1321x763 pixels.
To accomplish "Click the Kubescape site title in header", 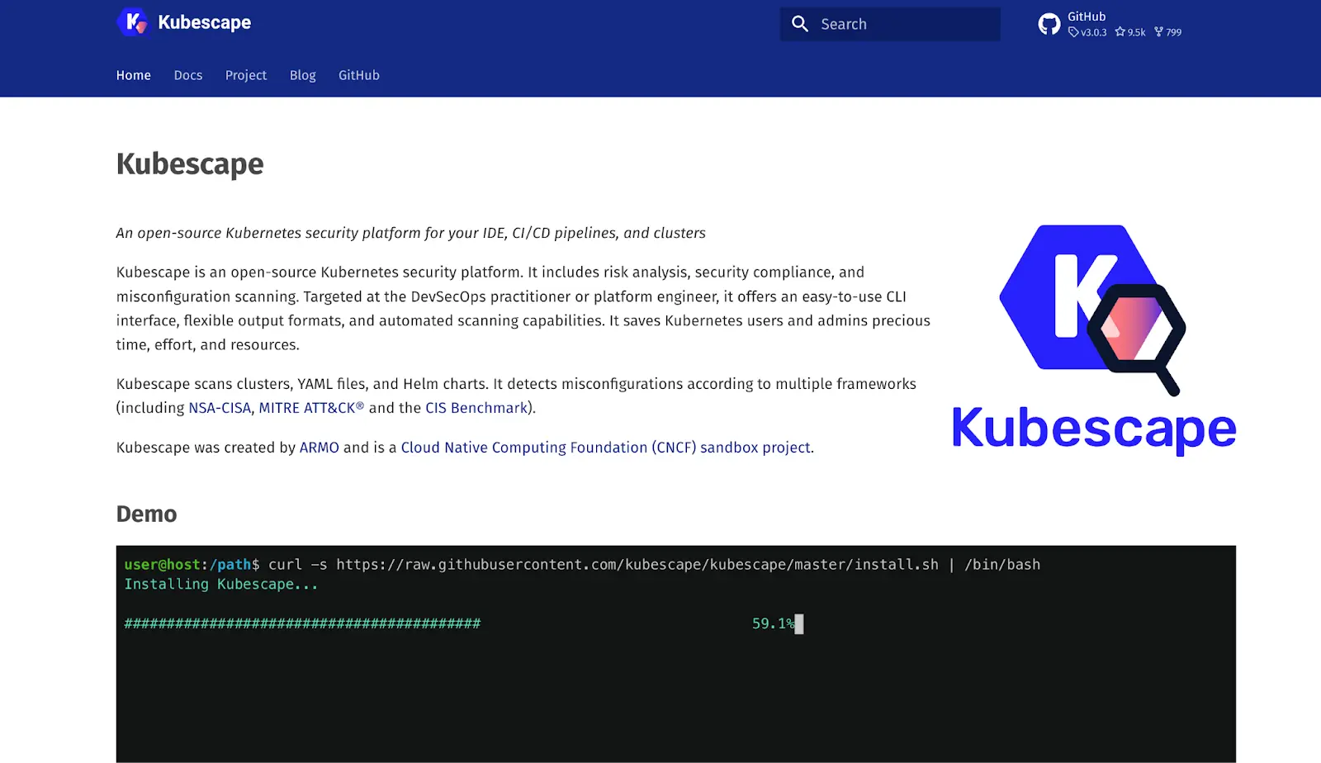I will click(x=205, y=22).
